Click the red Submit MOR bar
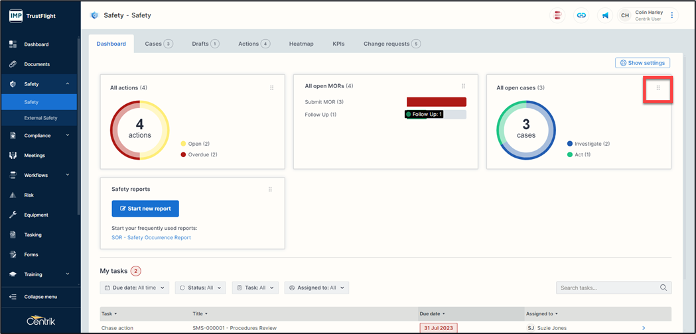696x334 pixels. (x=436, y=102)
